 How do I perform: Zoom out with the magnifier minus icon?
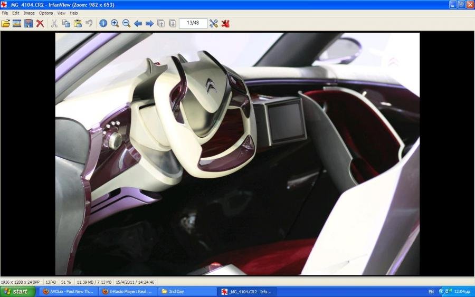point(126,23)
